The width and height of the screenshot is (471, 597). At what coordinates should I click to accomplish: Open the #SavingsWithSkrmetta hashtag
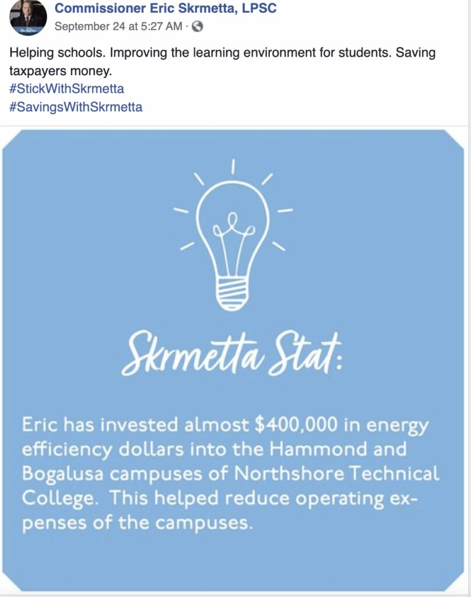pos(76,107)
